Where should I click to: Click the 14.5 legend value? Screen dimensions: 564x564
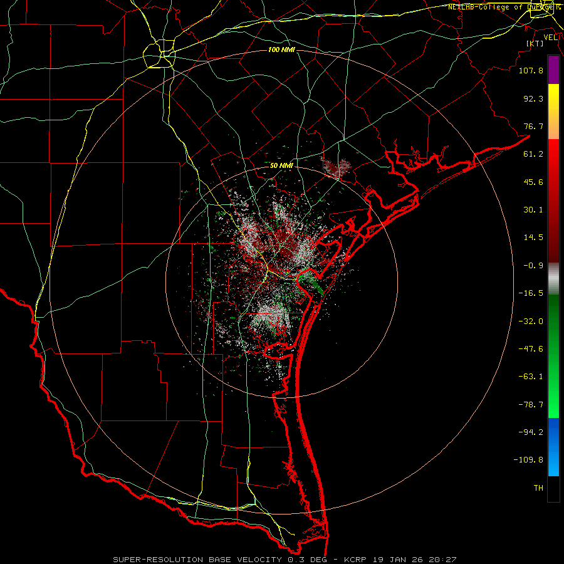[x=533, y=238]
